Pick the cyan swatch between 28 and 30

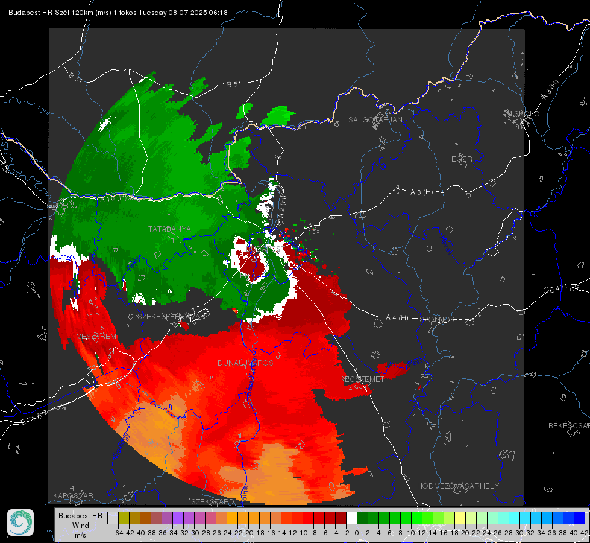pyautogui.click(x=514, y=518)
